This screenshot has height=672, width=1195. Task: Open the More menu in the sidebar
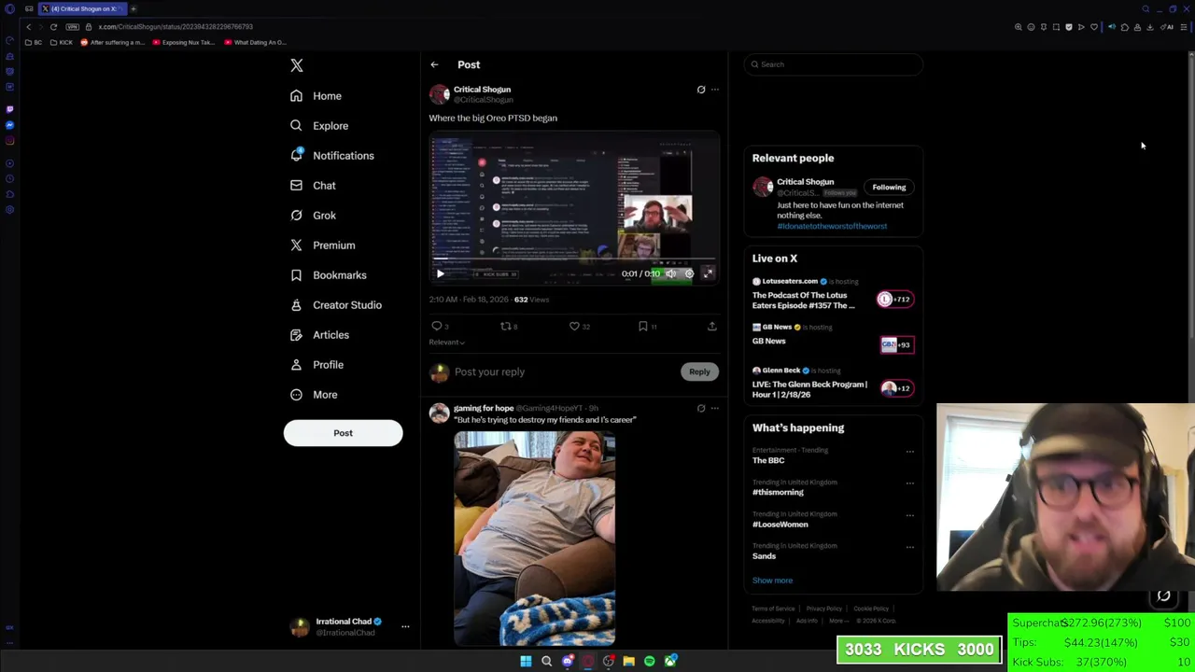(314, 395)
